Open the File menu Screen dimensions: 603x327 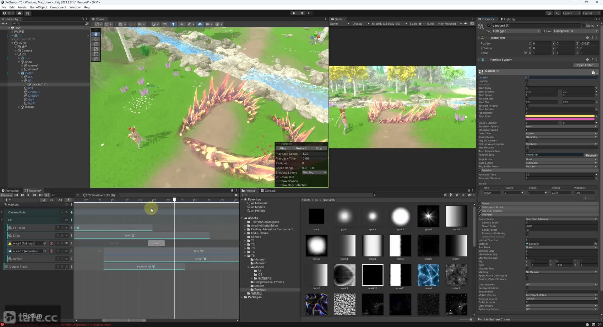[x=4, y=7]
